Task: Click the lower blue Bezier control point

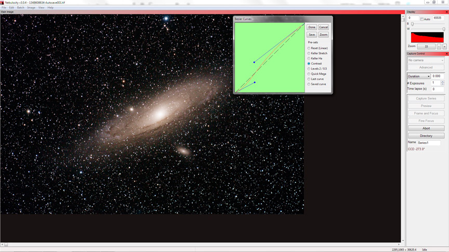Action: click(255, 82)
